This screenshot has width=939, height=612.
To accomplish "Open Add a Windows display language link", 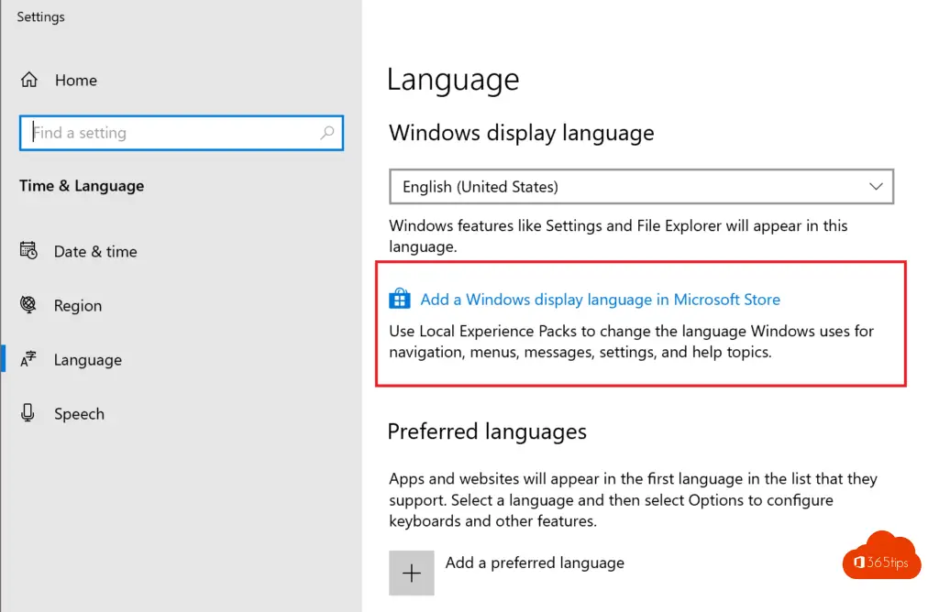I will pyautogui.click(x=600, y=300).
